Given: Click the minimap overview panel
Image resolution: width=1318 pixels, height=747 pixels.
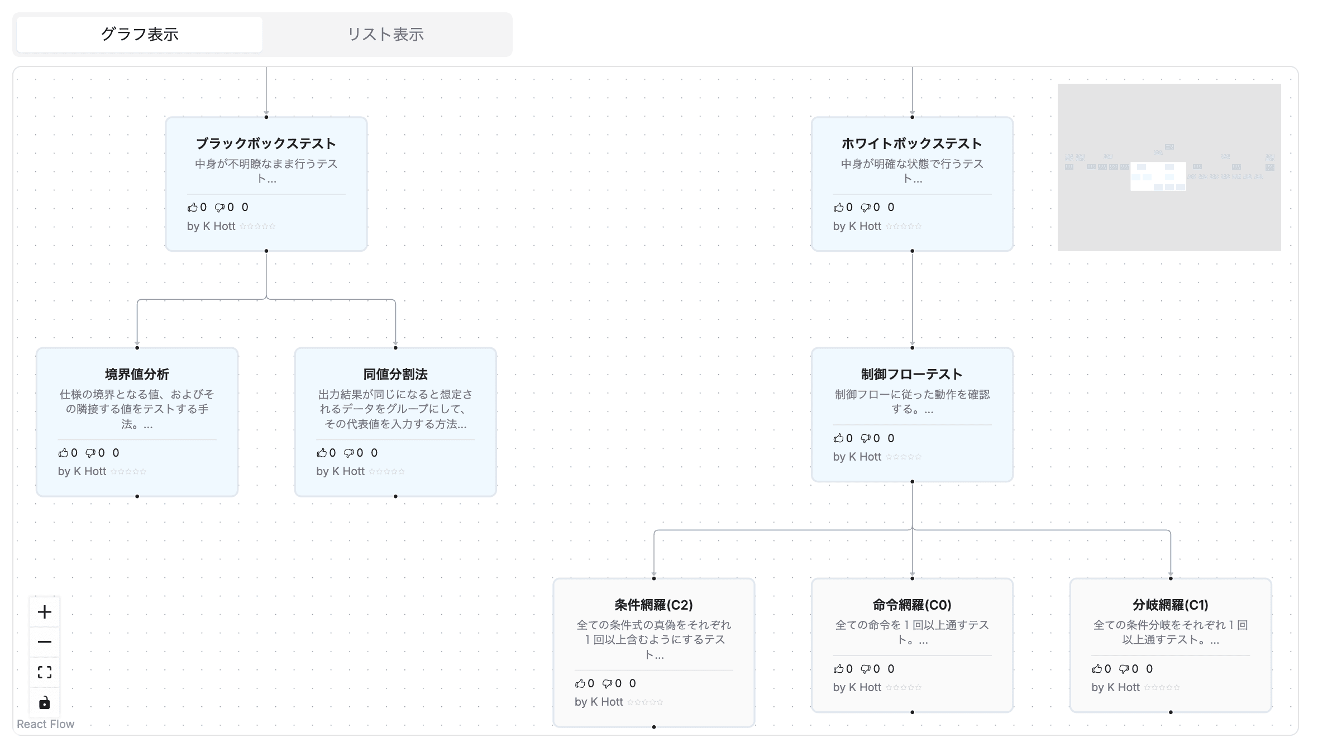Looking at the screenshot, I should [x=1168, y=167].
